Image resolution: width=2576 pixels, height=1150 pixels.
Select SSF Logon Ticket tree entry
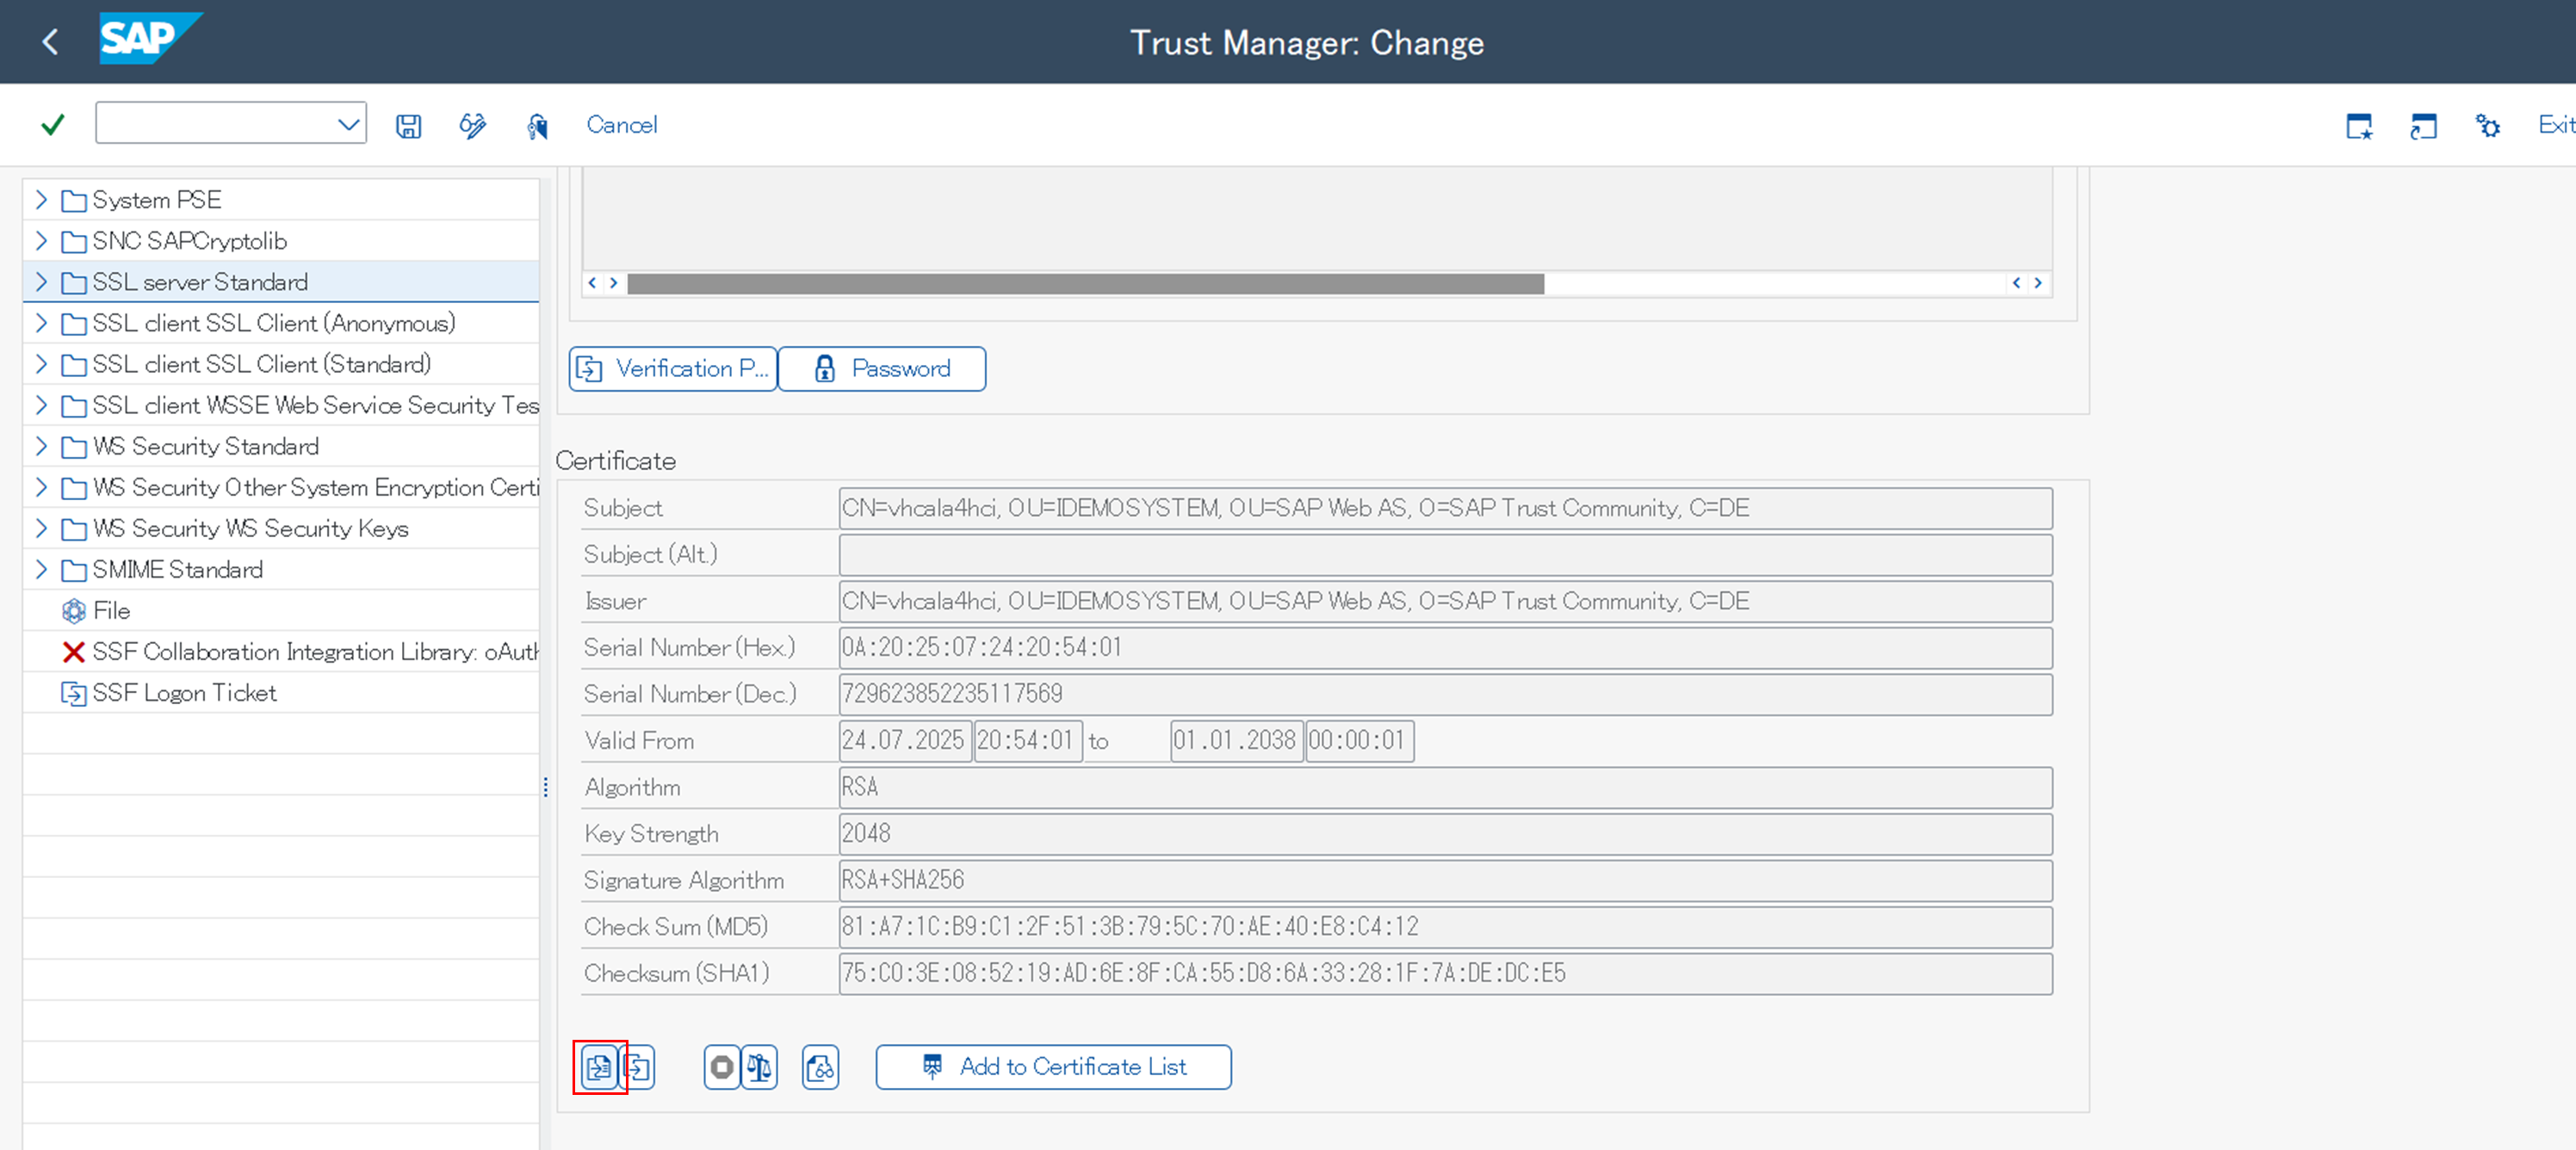tap(184, 692)
